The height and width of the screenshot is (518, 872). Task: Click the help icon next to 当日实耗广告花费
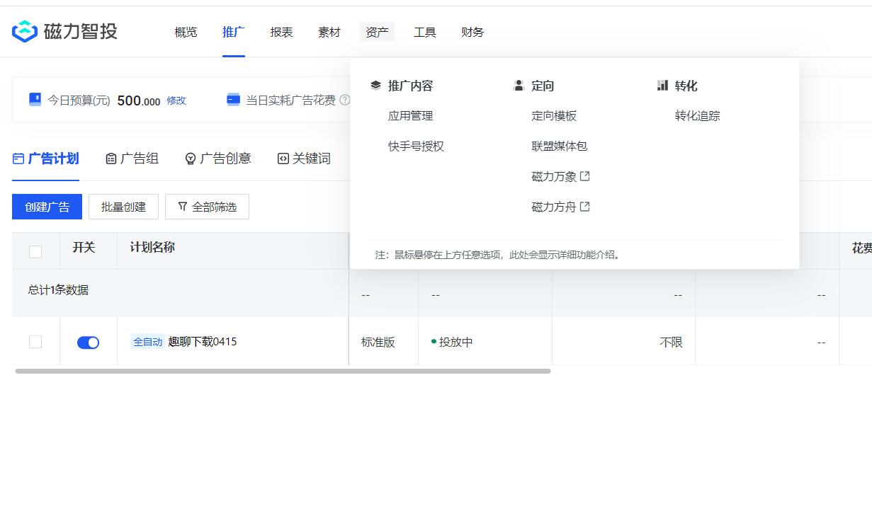345,100
